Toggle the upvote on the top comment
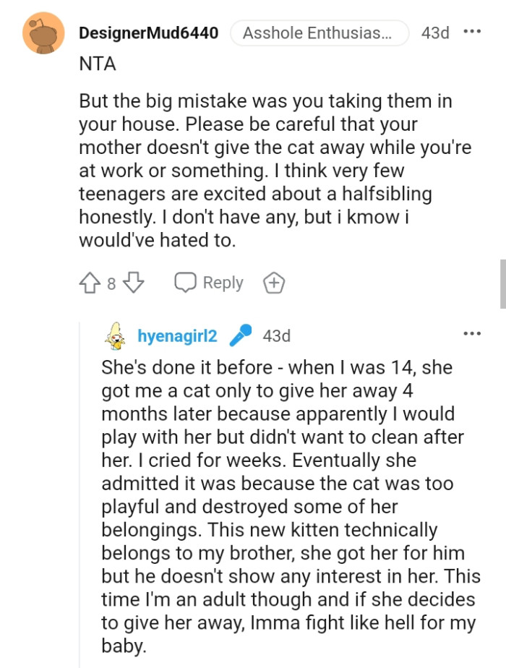This screenshot has height=668, width=506. pyautogui.click(x=91, y=283)
